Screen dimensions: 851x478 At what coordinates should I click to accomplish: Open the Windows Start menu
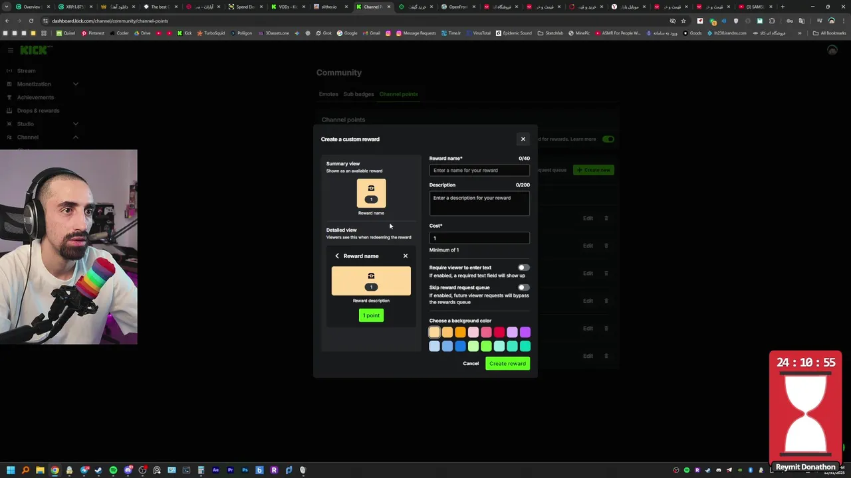11,470
